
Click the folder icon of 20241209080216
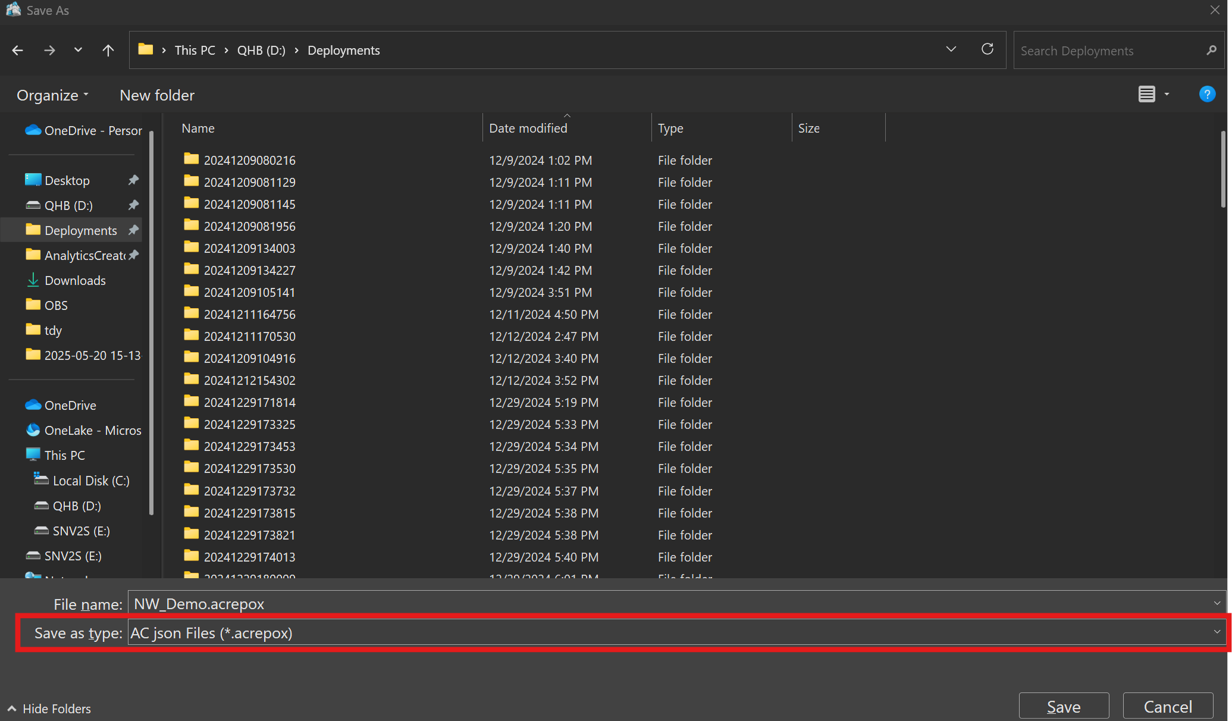(x=191, y=159)
